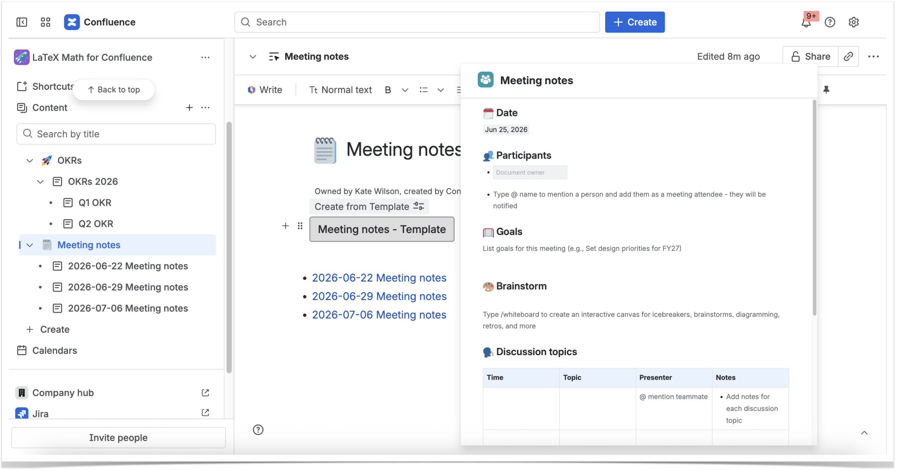Click the floating help icon at bottom
Image resolution: width=898 pixels, height=471 pixels.
(x=258, y=430)
